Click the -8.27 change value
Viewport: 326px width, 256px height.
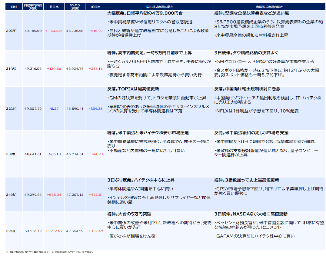coord(54,108)
